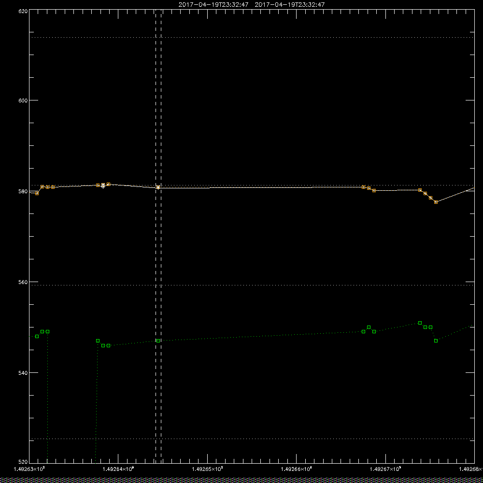Click green marker atop the left dotted drop
This screenshot has height=483, width=483.
pyautogui.click(x=47, y=332)
